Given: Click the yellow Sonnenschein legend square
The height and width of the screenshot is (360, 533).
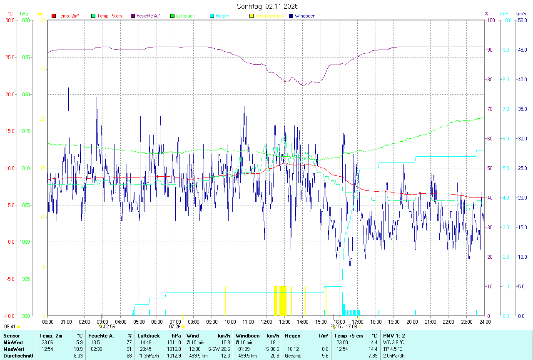Looking at the screenshot, I should pyautogui.click(x=252, y=16).
